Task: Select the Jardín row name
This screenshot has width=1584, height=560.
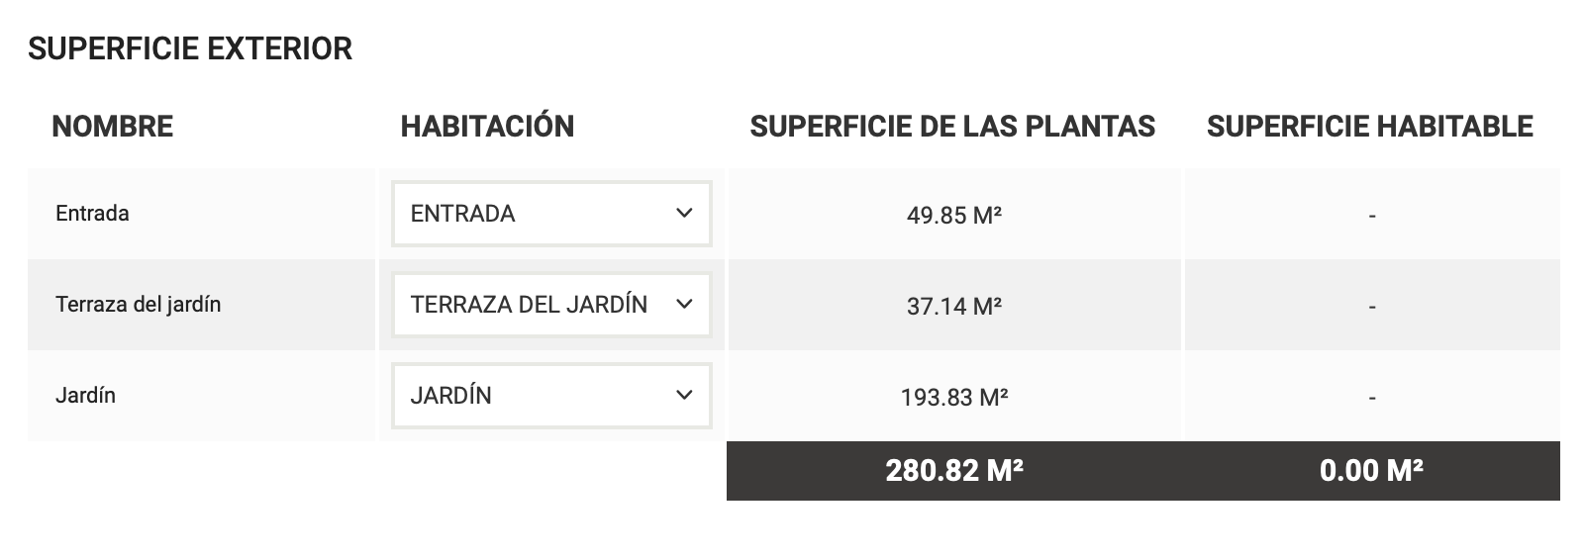Action: (x=85, y=396)
